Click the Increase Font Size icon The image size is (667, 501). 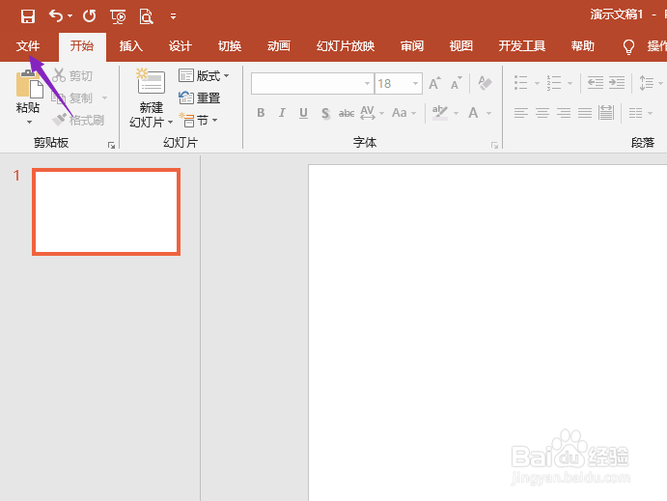434,83
